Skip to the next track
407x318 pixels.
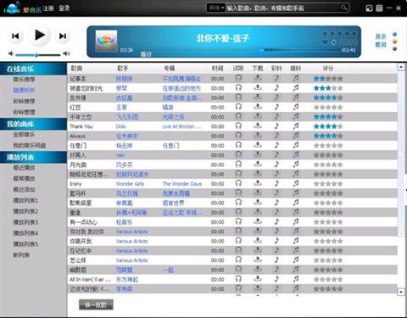pyautogui.click(x=63, y=36)
